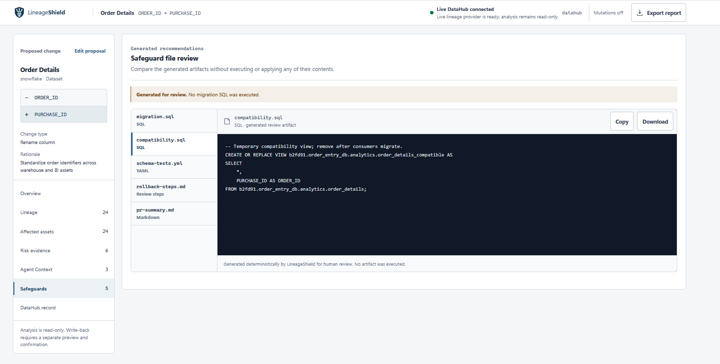Select the migration.sql file tab
Viewport: 720px width, 364px height.
tap(174, 120)
